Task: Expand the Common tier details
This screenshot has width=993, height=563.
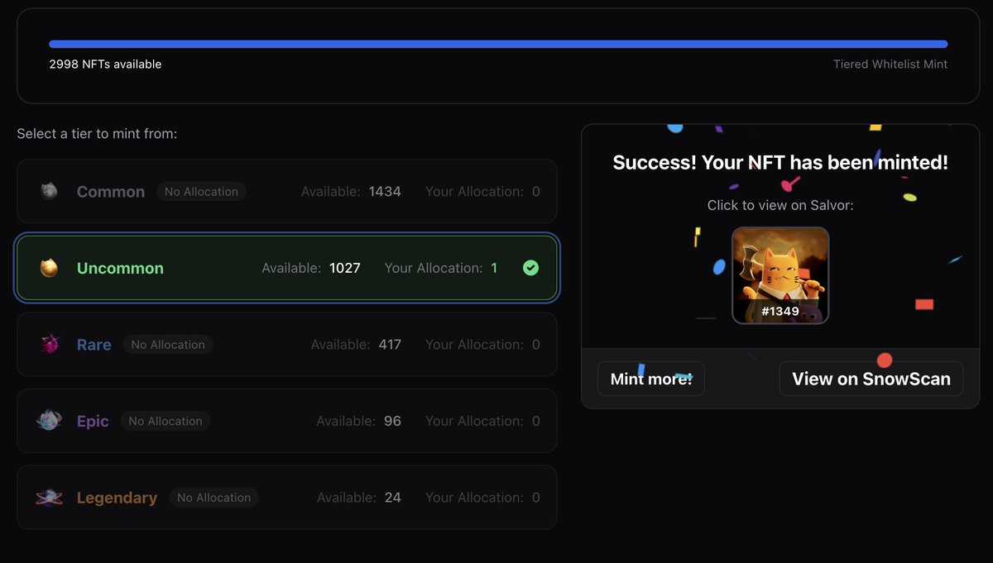Action: [286, 191]
